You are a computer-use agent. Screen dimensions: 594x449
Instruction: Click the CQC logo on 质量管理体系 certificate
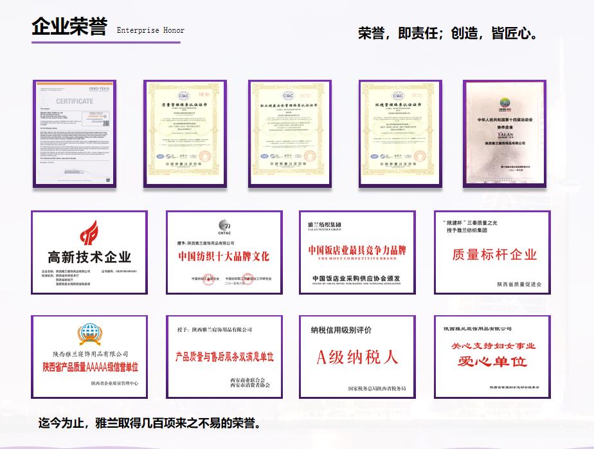click(183, 96)
